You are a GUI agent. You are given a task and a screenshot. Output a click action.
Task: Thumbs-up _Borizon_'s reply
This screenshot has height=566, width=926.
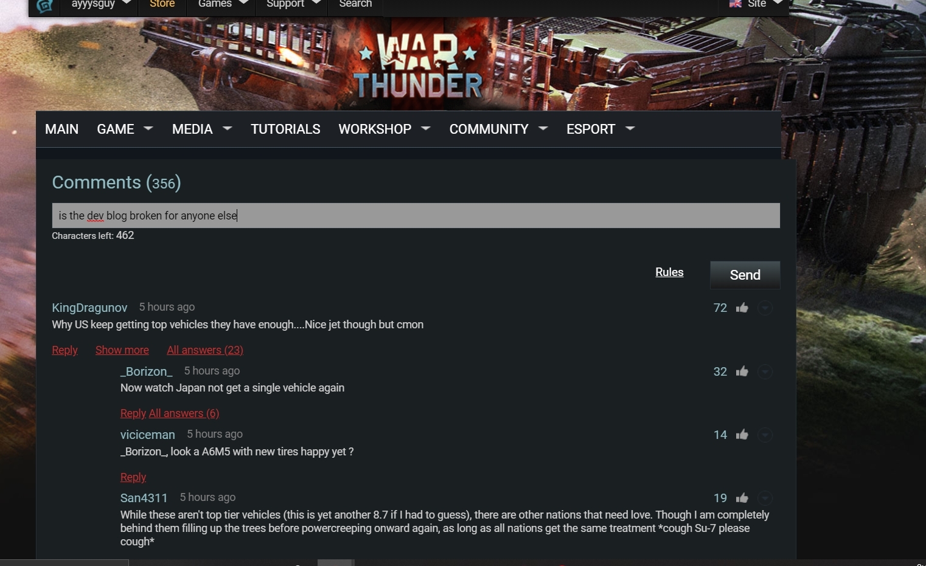pos(742,371)
